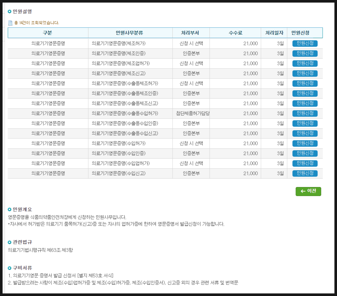This screenshot has width=337, height=296.
Task: Click the document icon beside 총 14건
Action: coord(10,23)
